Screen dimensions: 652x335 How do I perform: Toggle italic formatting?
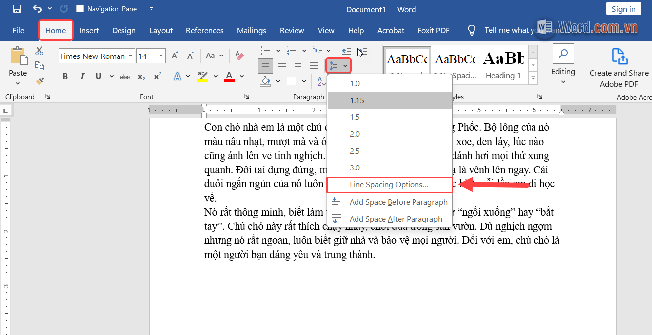coord(82,76)
